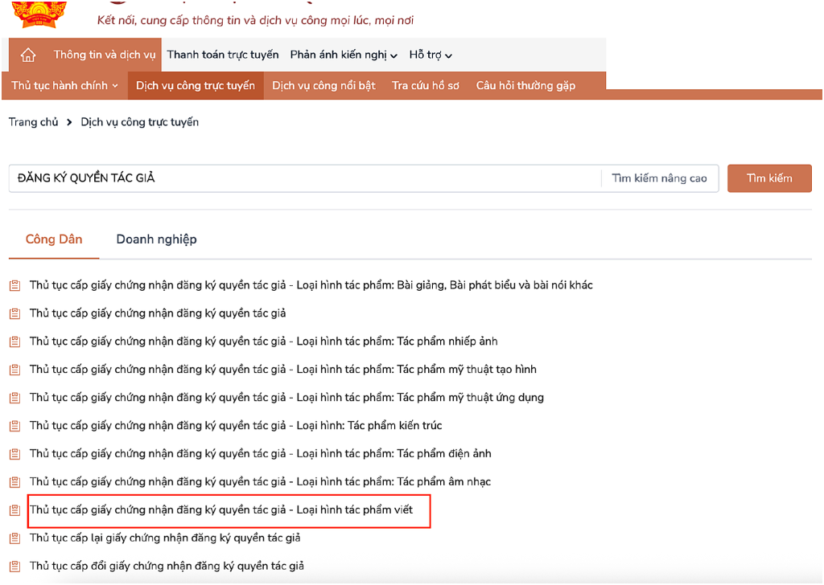Click document icon beside 'Tác phẩm điện ảnh' procedure

click(x=14, y=454)
